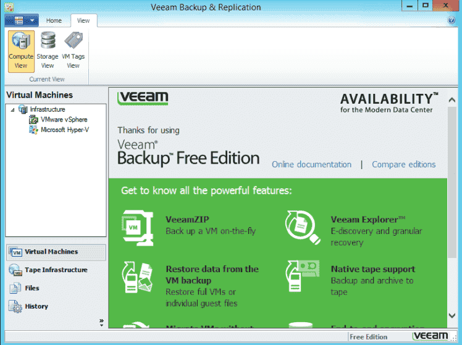Collapse the Infrastructure tree node

(12, 110)
